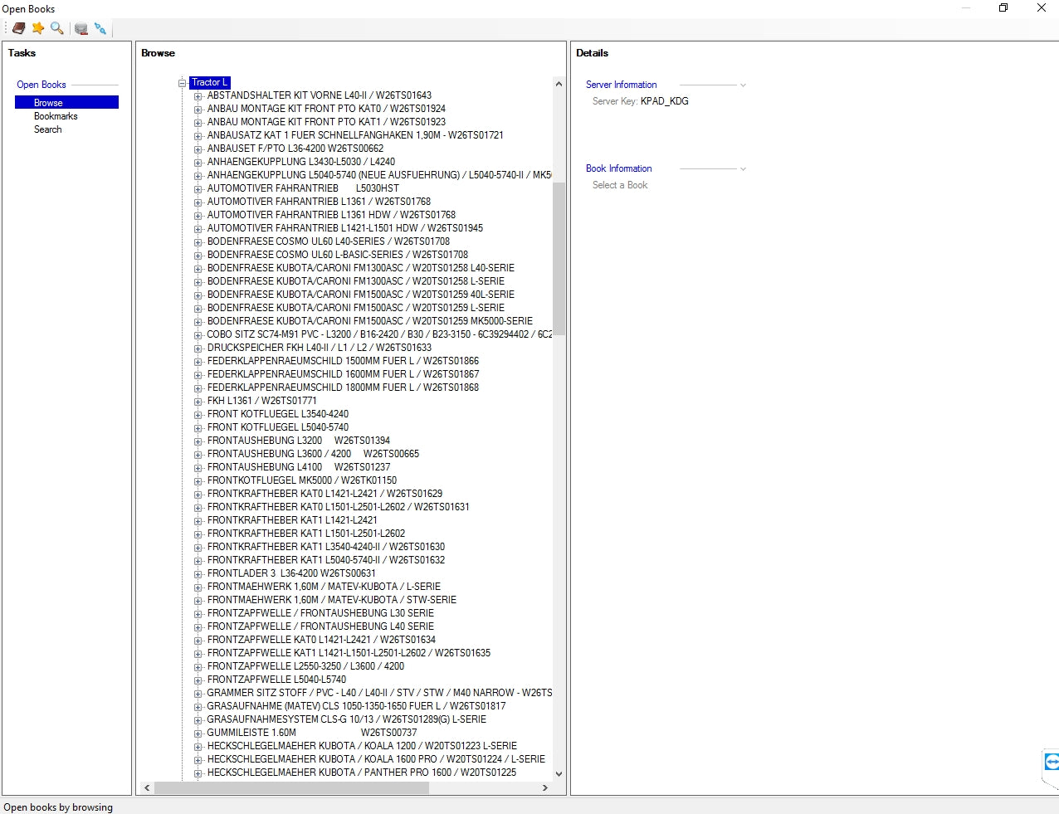Collapse the Server Information section chevron
The image size is (1059, 814).
point(743,85)
